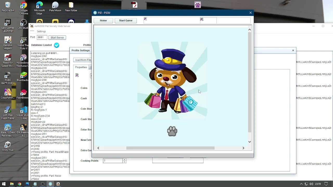Click the Home button in PSE window

click(x=103, y=21)
